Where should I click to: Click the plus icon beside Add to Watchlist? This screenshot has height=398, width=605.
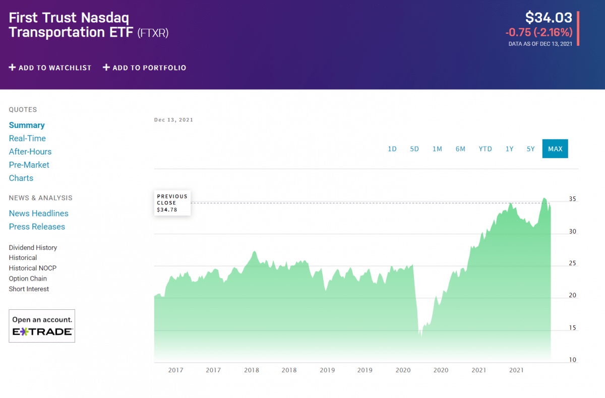(13, 68)
